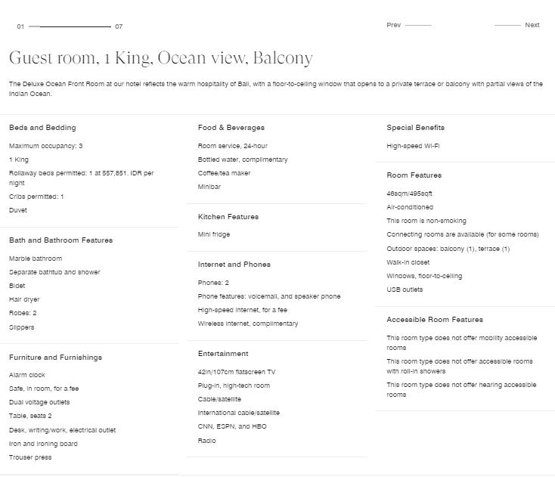Click the Room Features heading

click(x=414, y=175)
